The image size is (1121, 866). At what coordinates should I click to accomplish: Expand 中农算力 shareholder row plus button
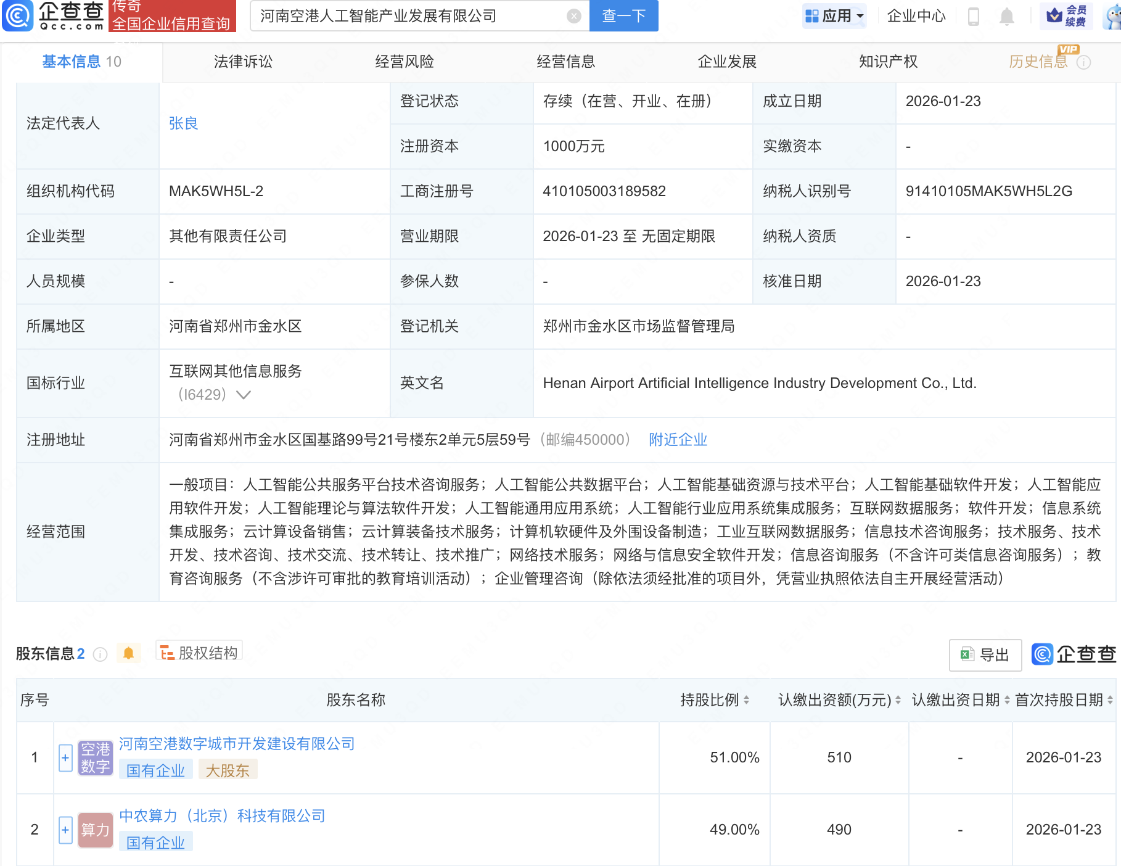point(65,830)
